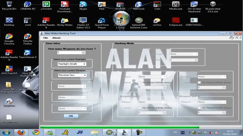Open the ooVoo desktop shortcut
The image size is (243, 136).
click(x=157, y=22)
